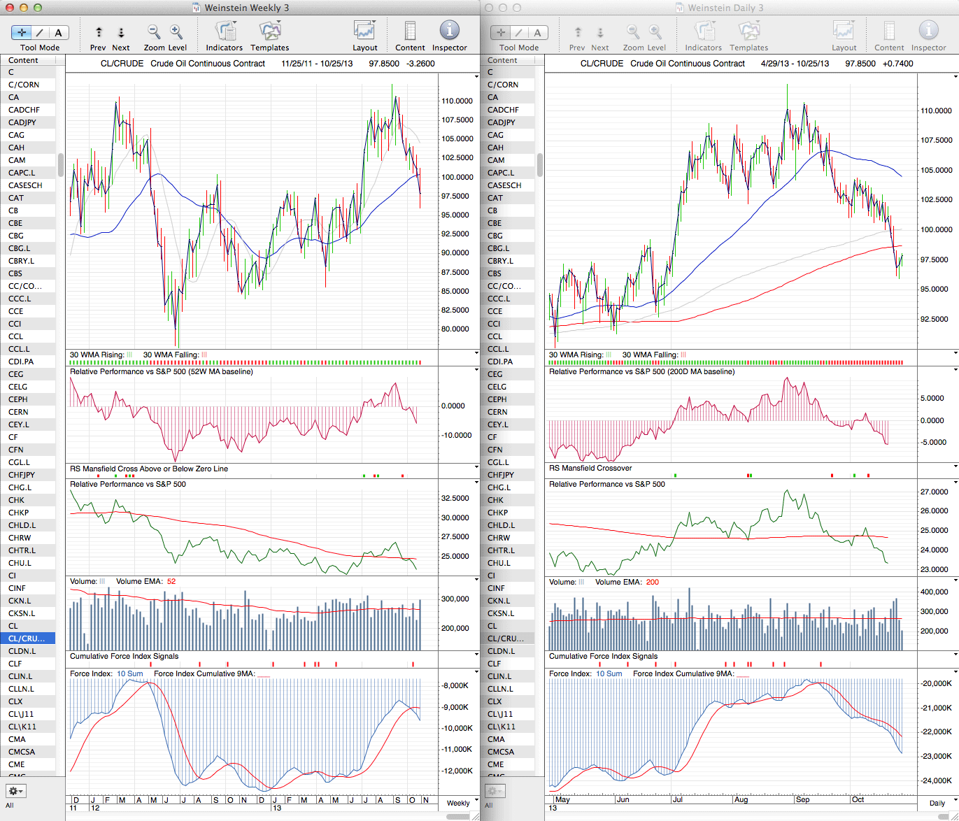Open Indicators in the Weekly window toolbar
The height and width of the screenshot is (821, 959).
(x=225, y=32)
